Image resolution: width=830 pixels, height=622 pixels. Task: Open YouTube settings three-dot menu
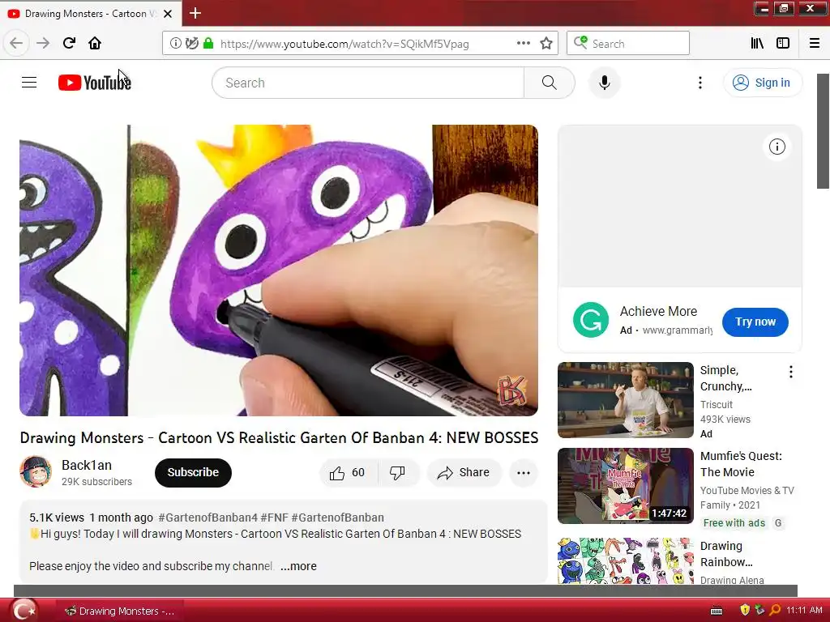click(700, 83)
